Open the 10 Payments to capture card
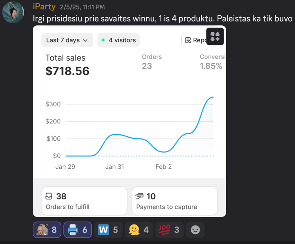This screenshot has height=244, width=295. click(x=175, y=201)
